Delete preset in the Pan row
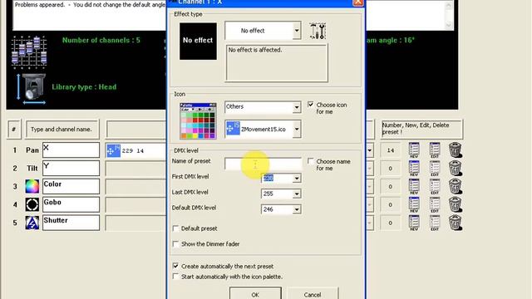This screenshot has height=299, width=532. click(455, 150)
